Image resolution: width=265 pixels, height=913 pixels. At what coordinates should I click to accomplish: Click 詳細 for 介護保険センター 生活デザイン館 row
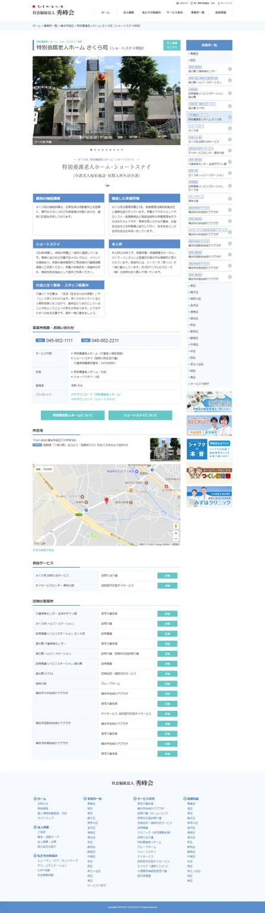coord(167,613)
